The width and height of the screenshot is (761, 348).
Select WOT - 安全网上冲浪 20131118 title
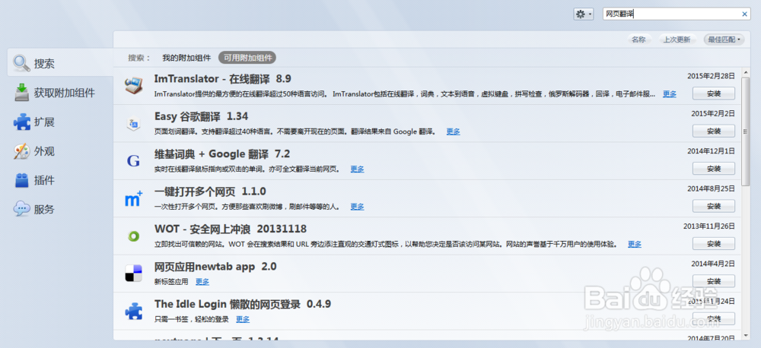tap(231, 229)
